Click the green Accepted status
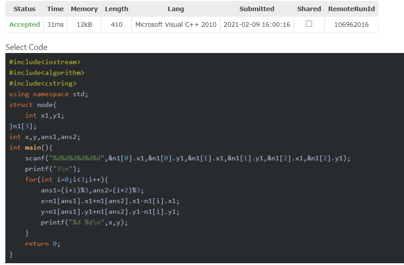 25,24
